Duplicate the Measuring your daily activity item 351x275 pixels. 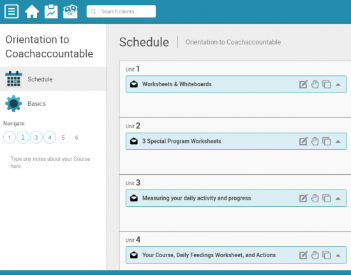[x=327, y=198]
